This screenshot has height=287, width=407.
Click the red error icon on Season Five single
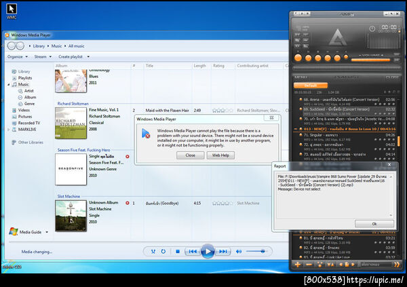click(128, 156)
